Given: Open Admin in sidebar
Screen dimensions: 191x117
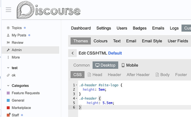Looking at the screenshot, I should click(x=30, y=50).
